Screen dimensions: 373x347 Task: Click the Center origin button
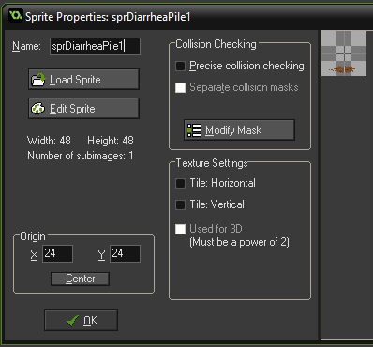[80, 279]
